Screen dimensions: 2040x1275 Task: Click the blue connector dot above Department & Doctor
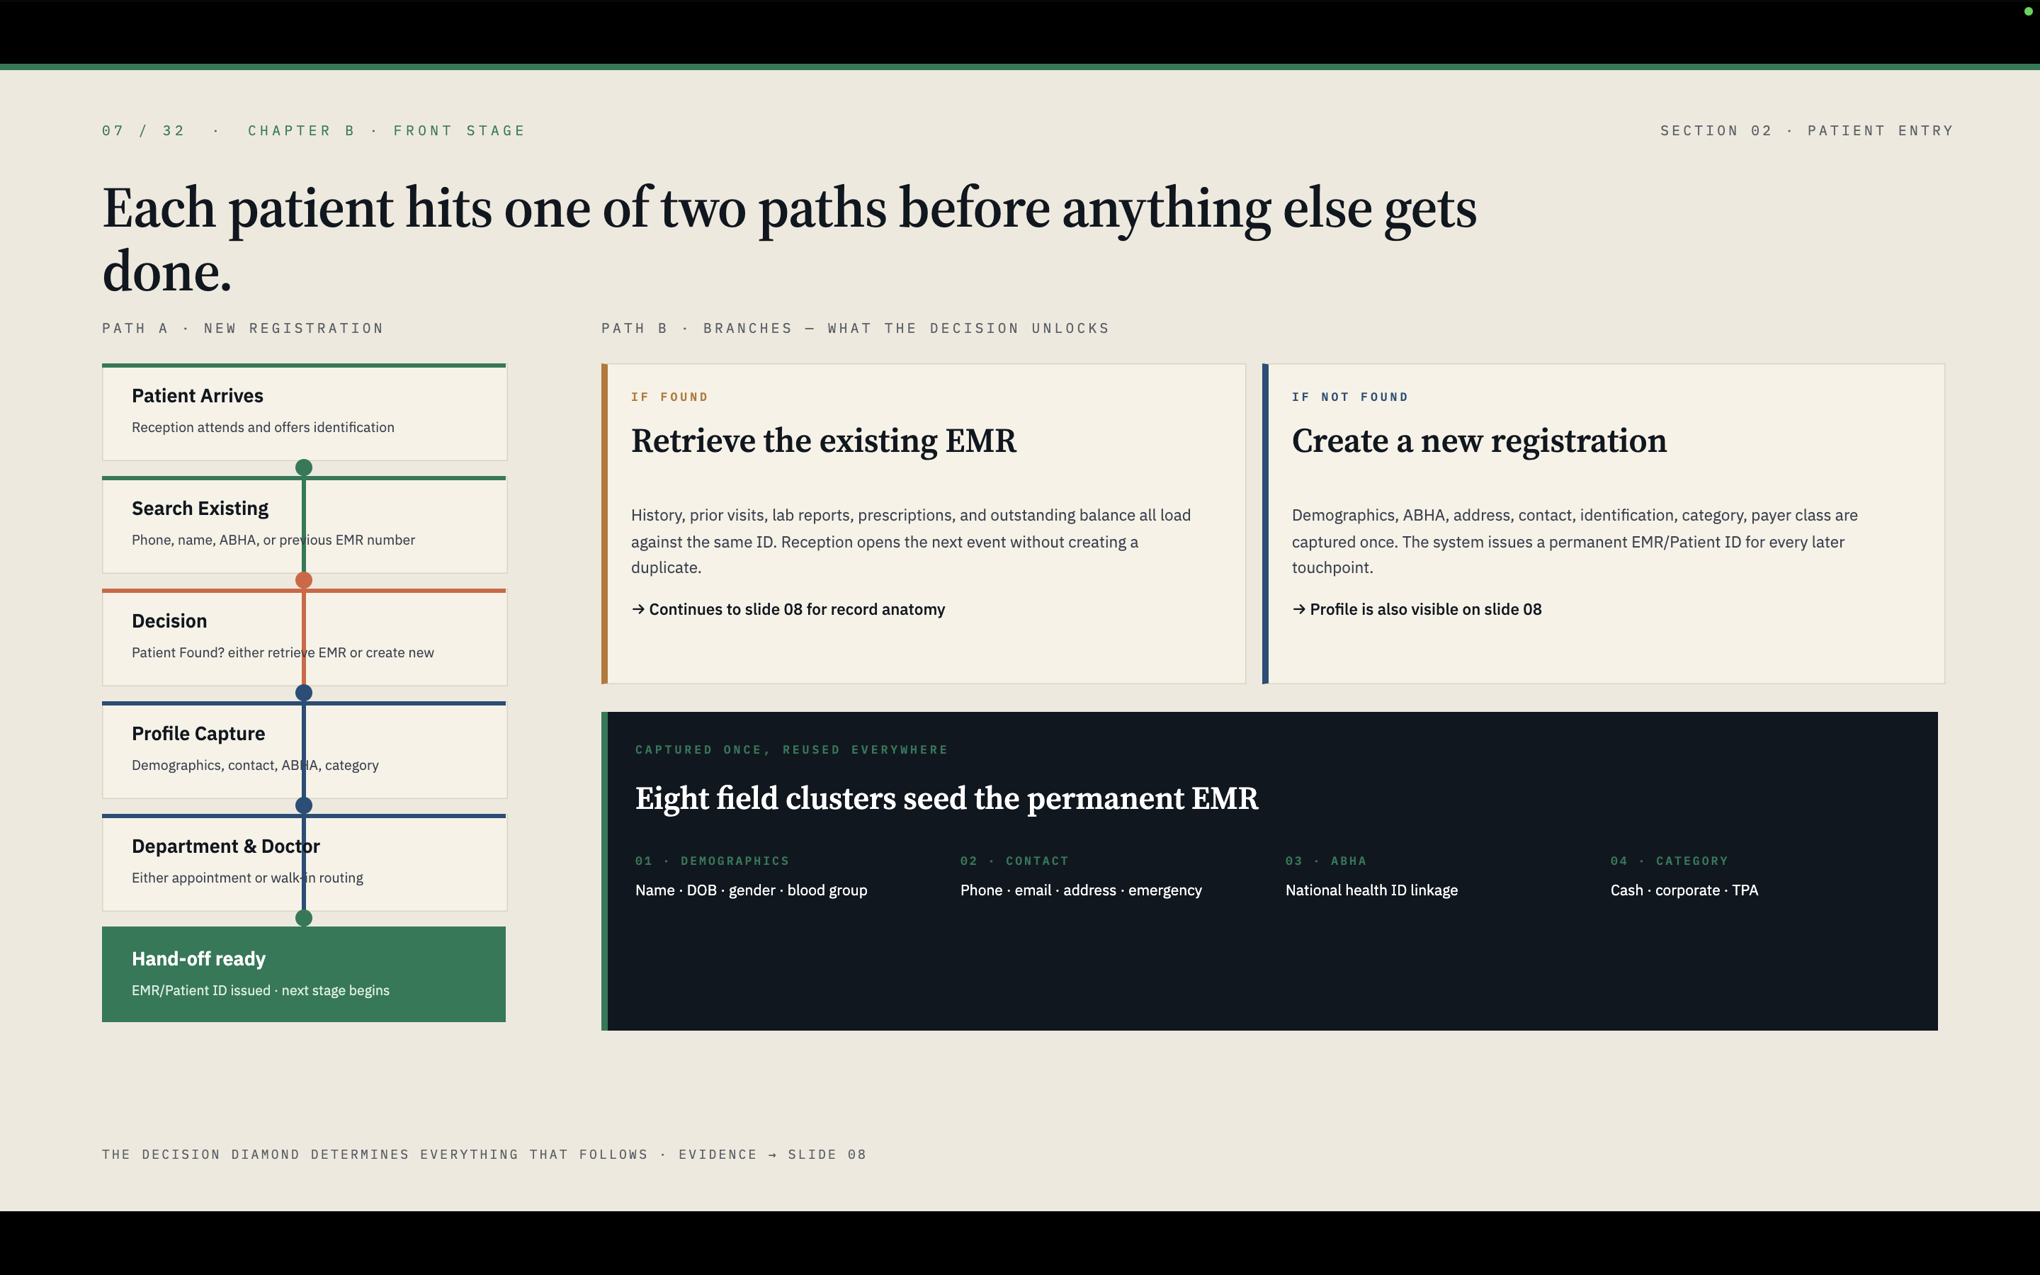(303, 805)
